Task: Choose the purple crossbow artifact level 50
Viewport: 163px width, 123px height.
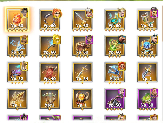Action: pos(115,99)
